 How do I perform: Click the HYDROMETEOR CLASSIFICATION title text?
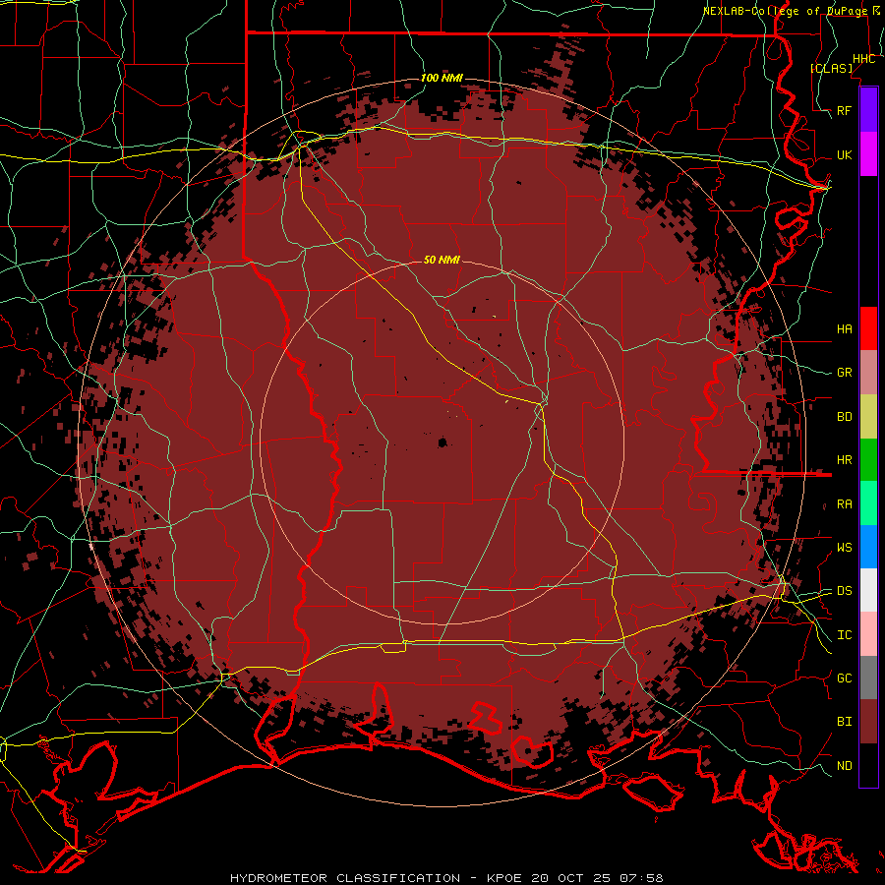coord(345,878)
